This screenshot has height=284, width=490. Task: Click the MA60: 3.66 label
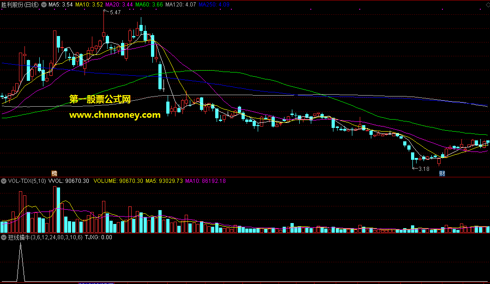[149, 5]
